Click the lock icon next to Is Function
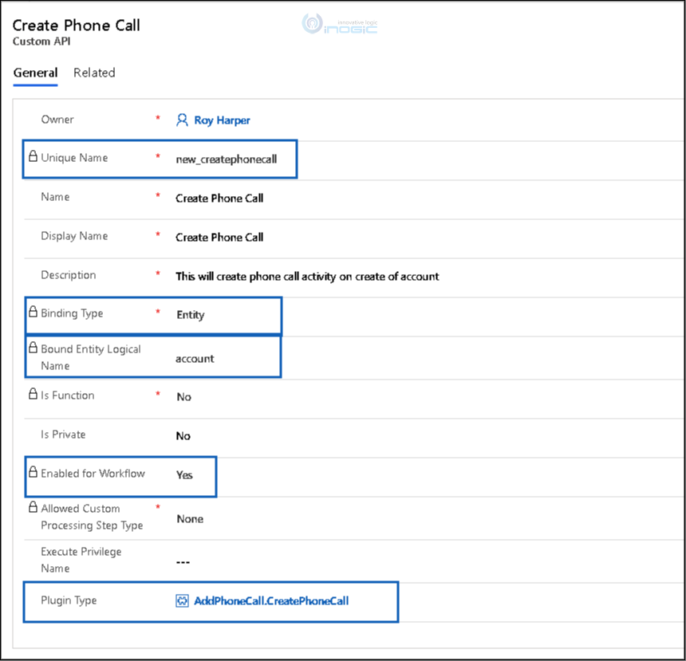 click(x=33, y=394)
